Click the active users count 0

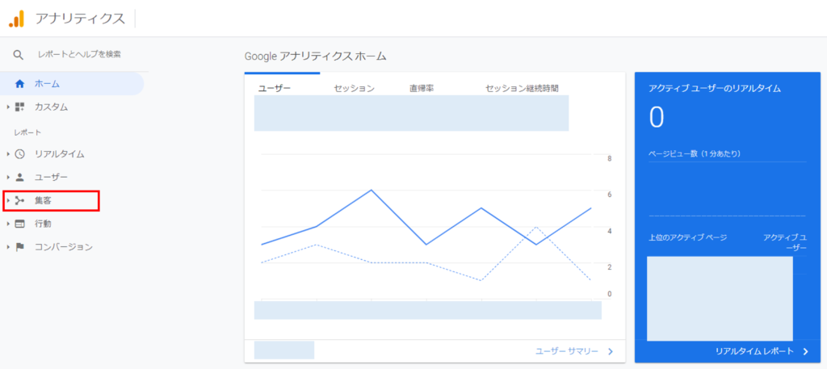(x=657, y=118)
